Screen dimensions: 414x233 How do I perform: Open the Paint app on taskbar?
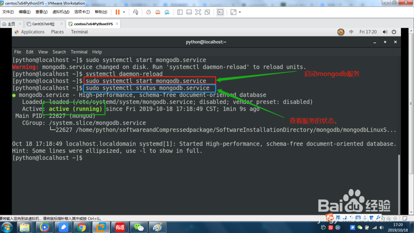158,228
